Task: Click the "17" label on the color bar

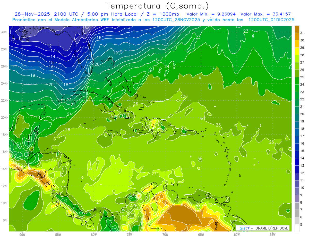Action: 302,136
